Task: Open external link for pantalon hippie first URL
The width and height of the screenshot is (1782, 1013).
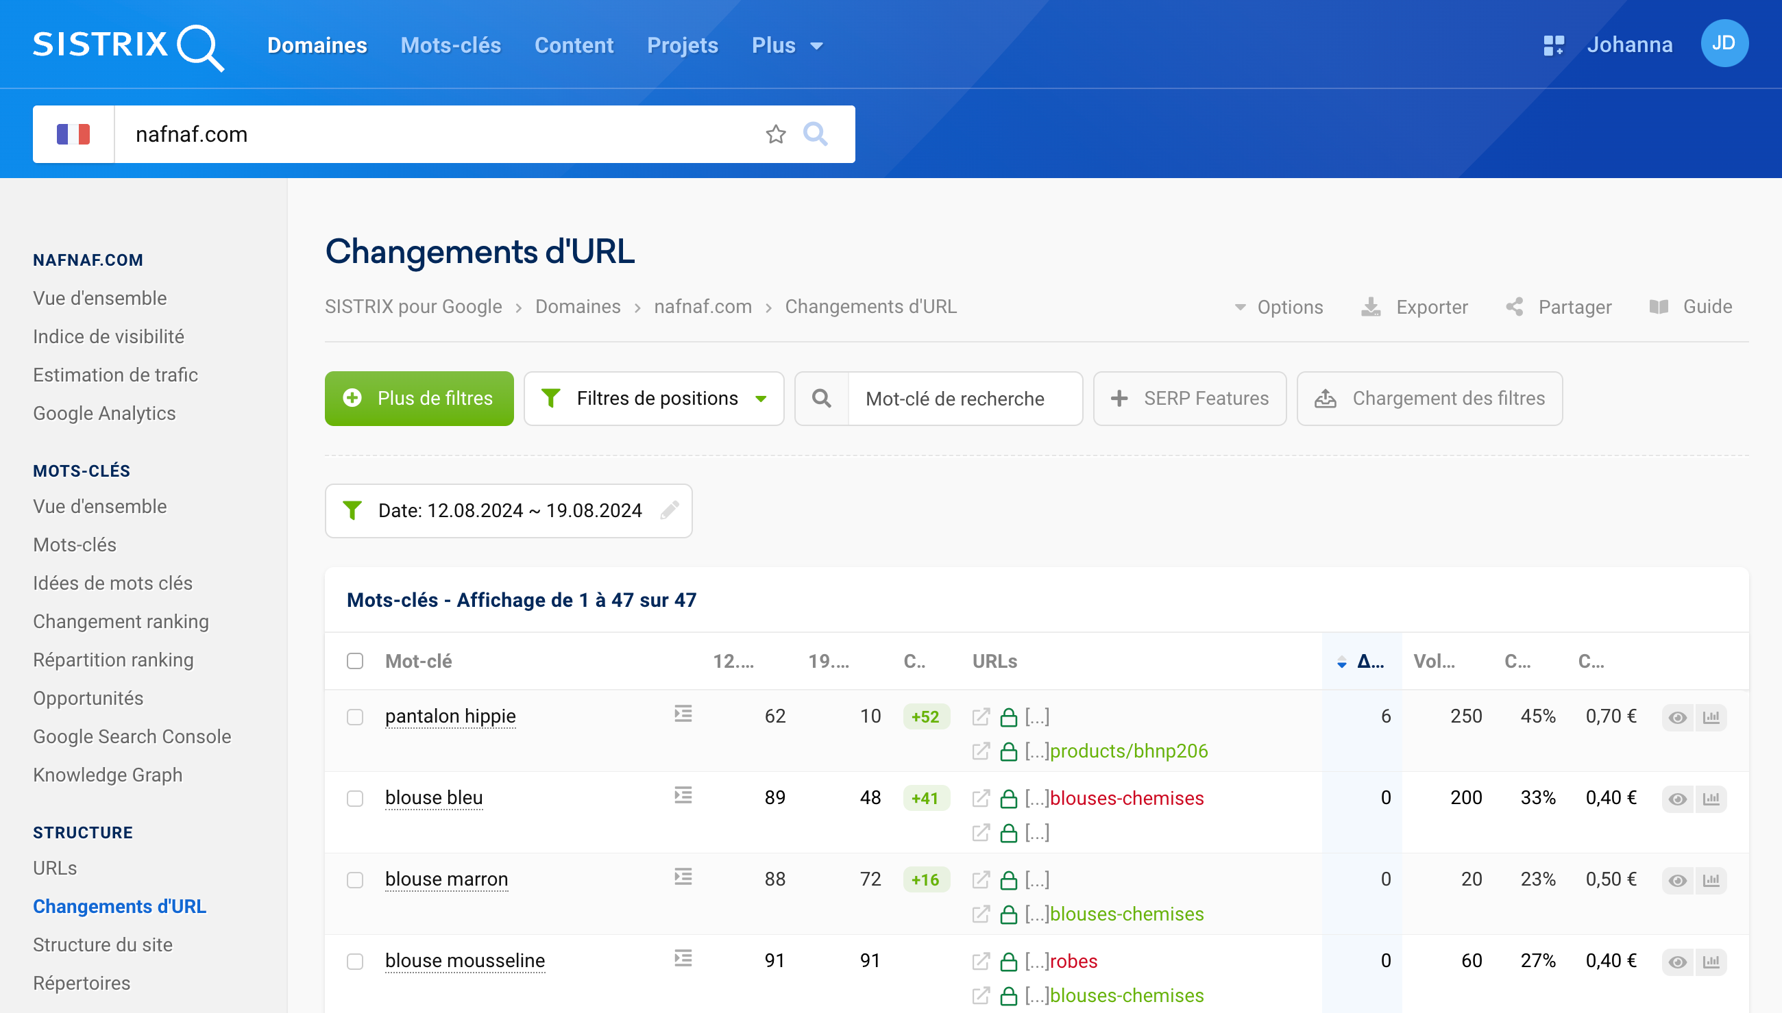Action: tap(981, 716)
